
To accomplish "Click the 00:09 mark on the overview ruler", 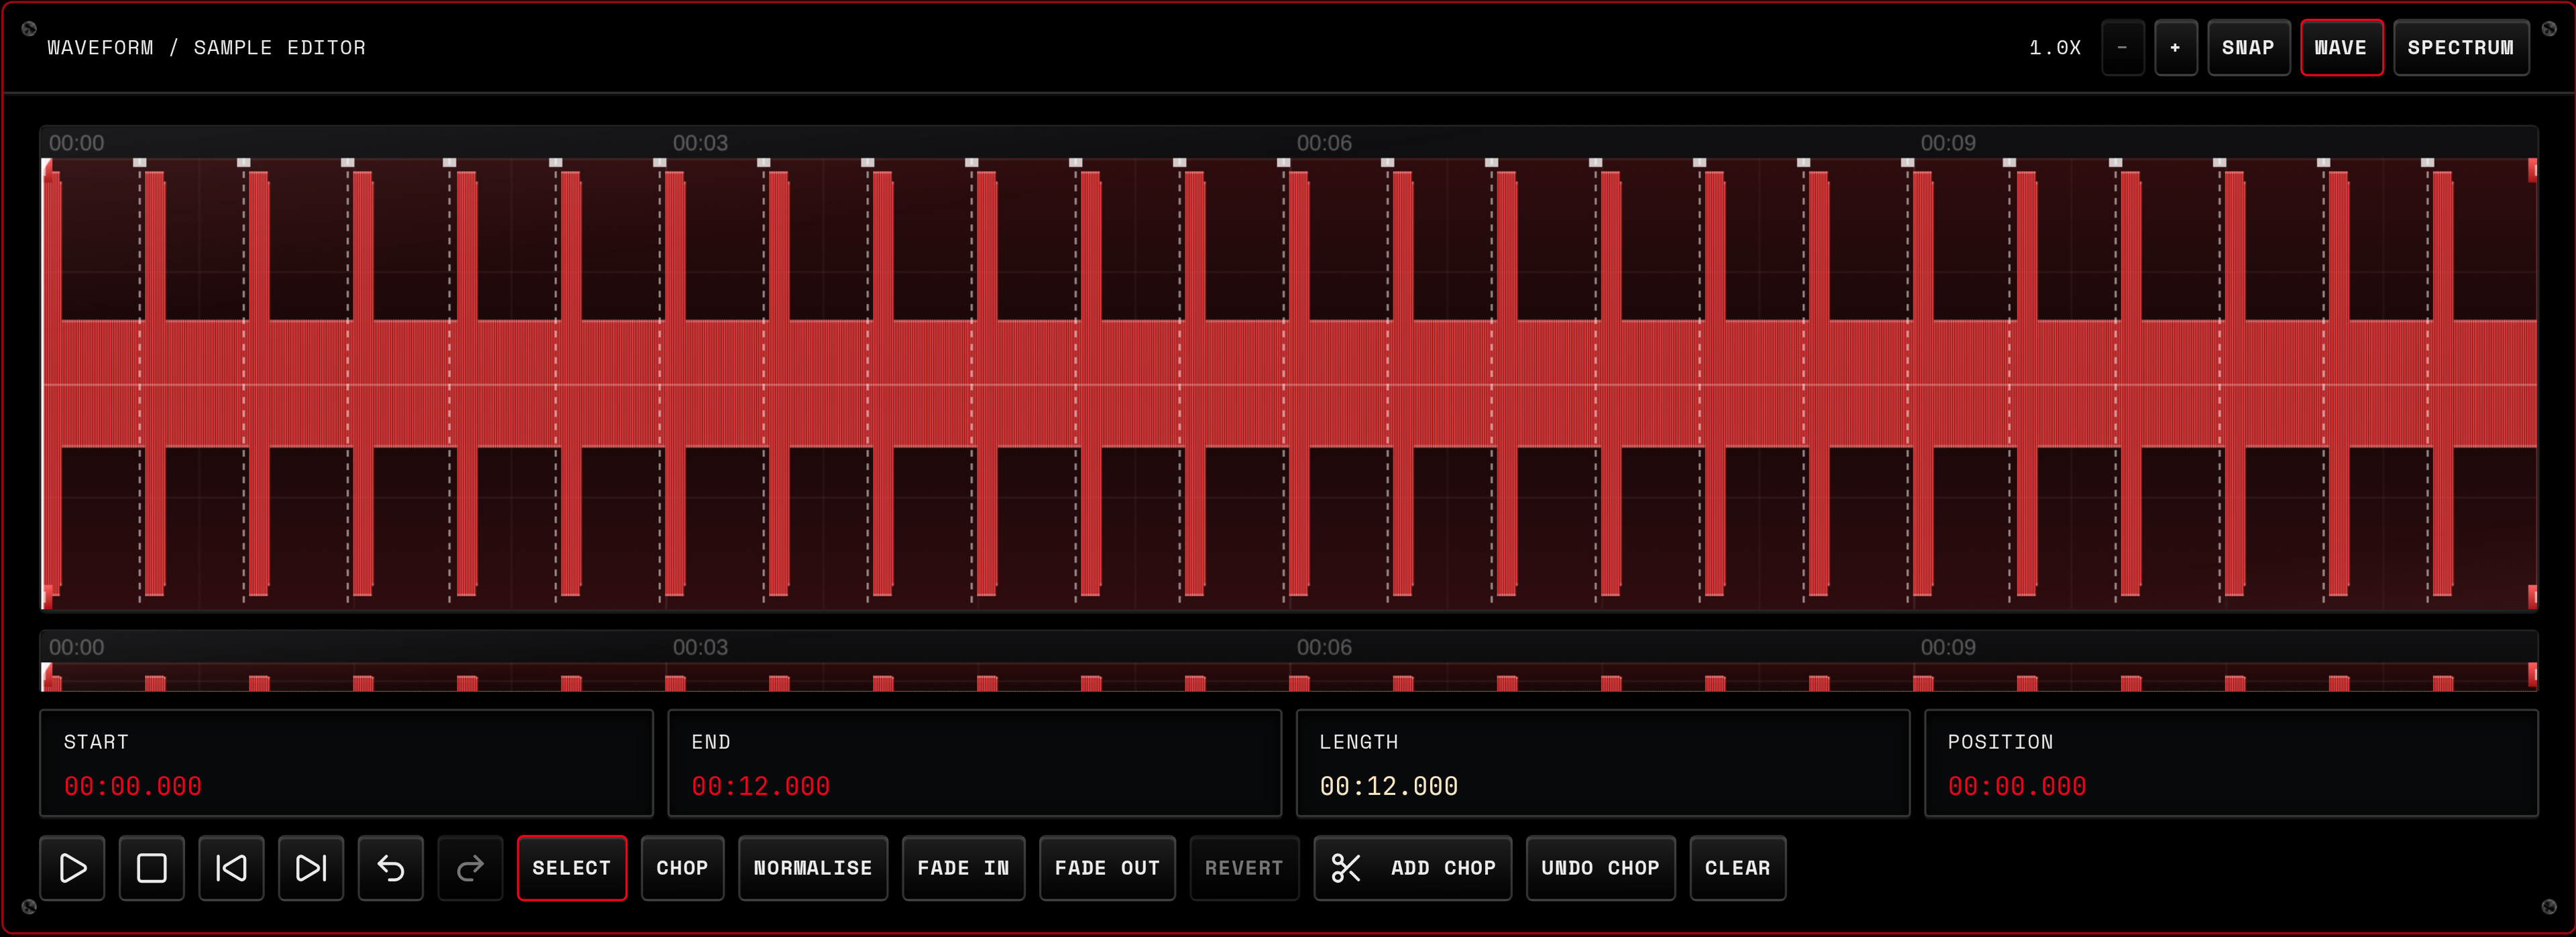I will (1948, 647).
